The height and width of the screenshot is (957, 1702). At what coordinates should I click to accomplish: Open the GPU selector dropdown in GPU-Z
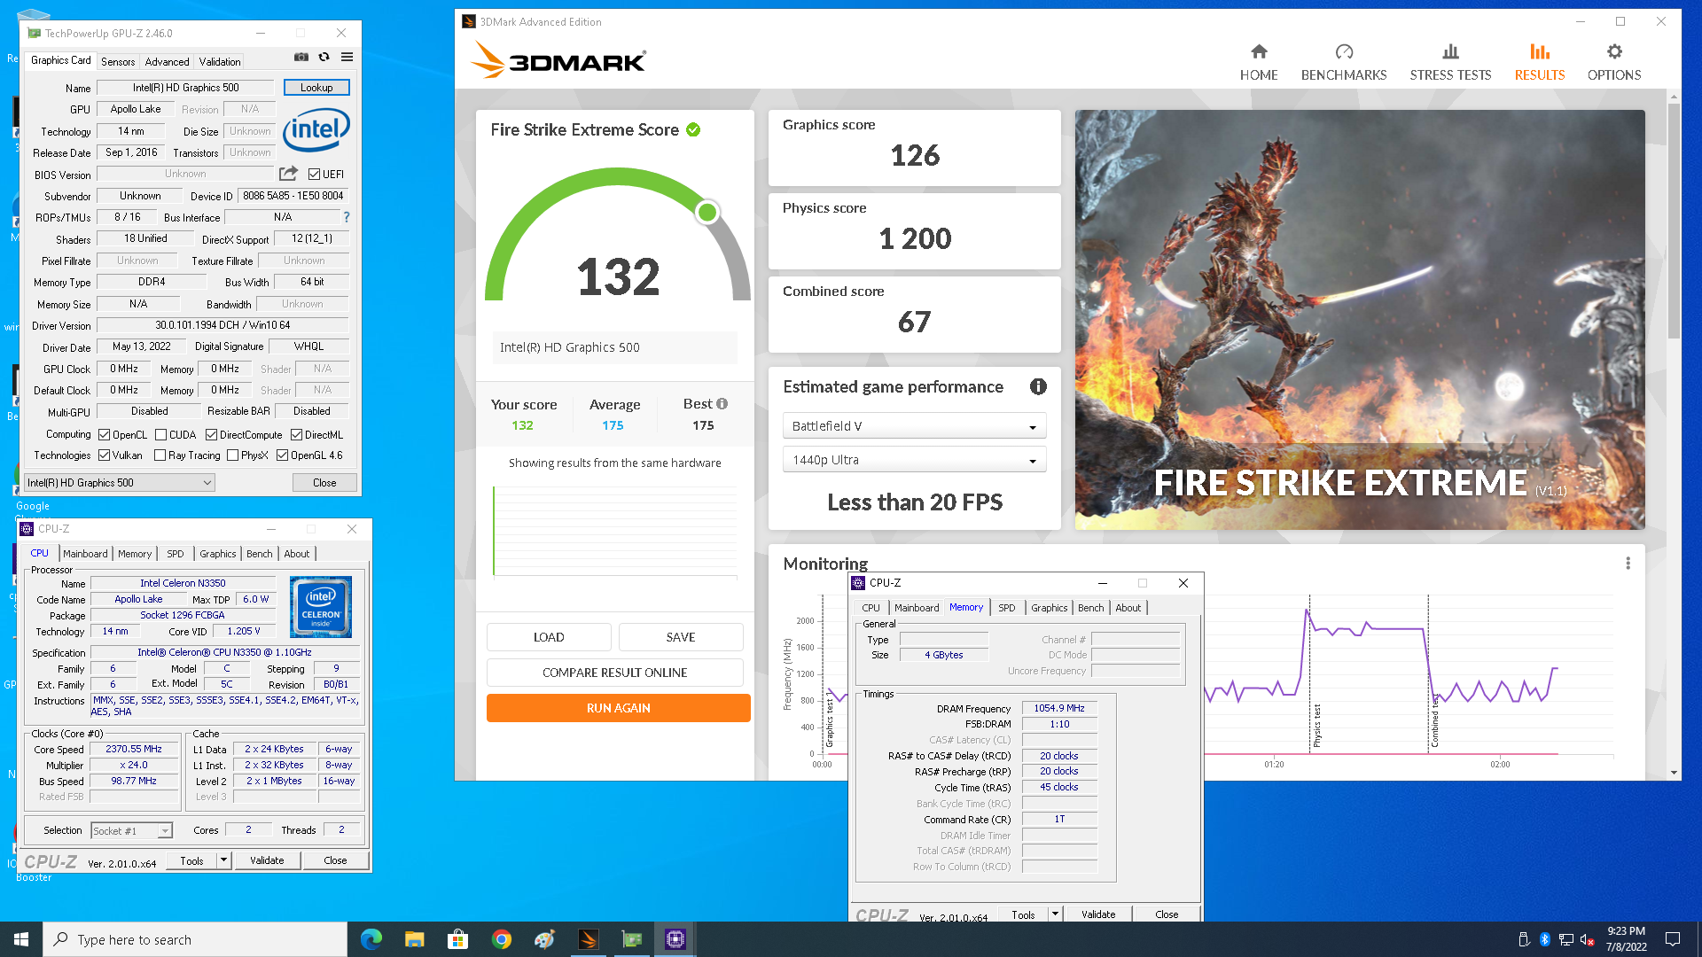[x=120, y=483]
